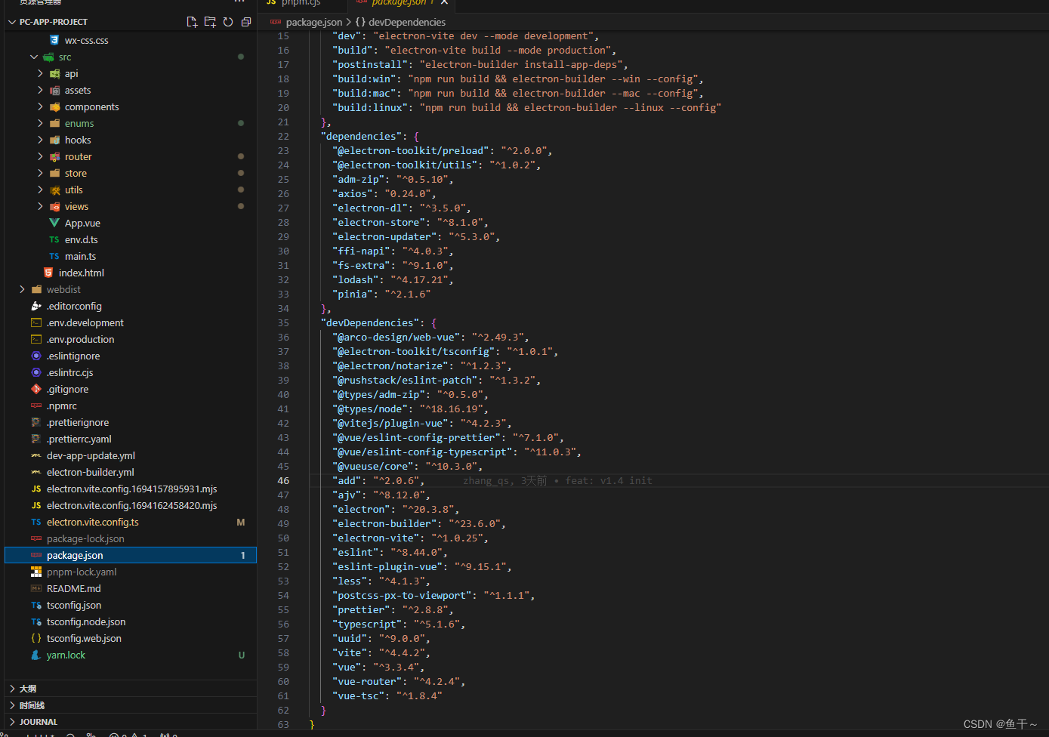1049x737 pixels.
Task: Click the git blame annotation on line 46
Action: [x=557, y=480]
